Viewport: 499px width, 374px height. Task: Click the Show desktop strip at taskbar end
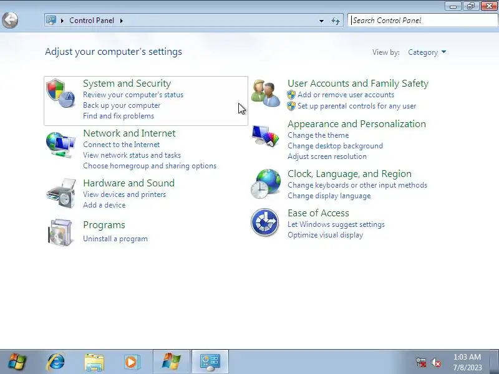495,362
